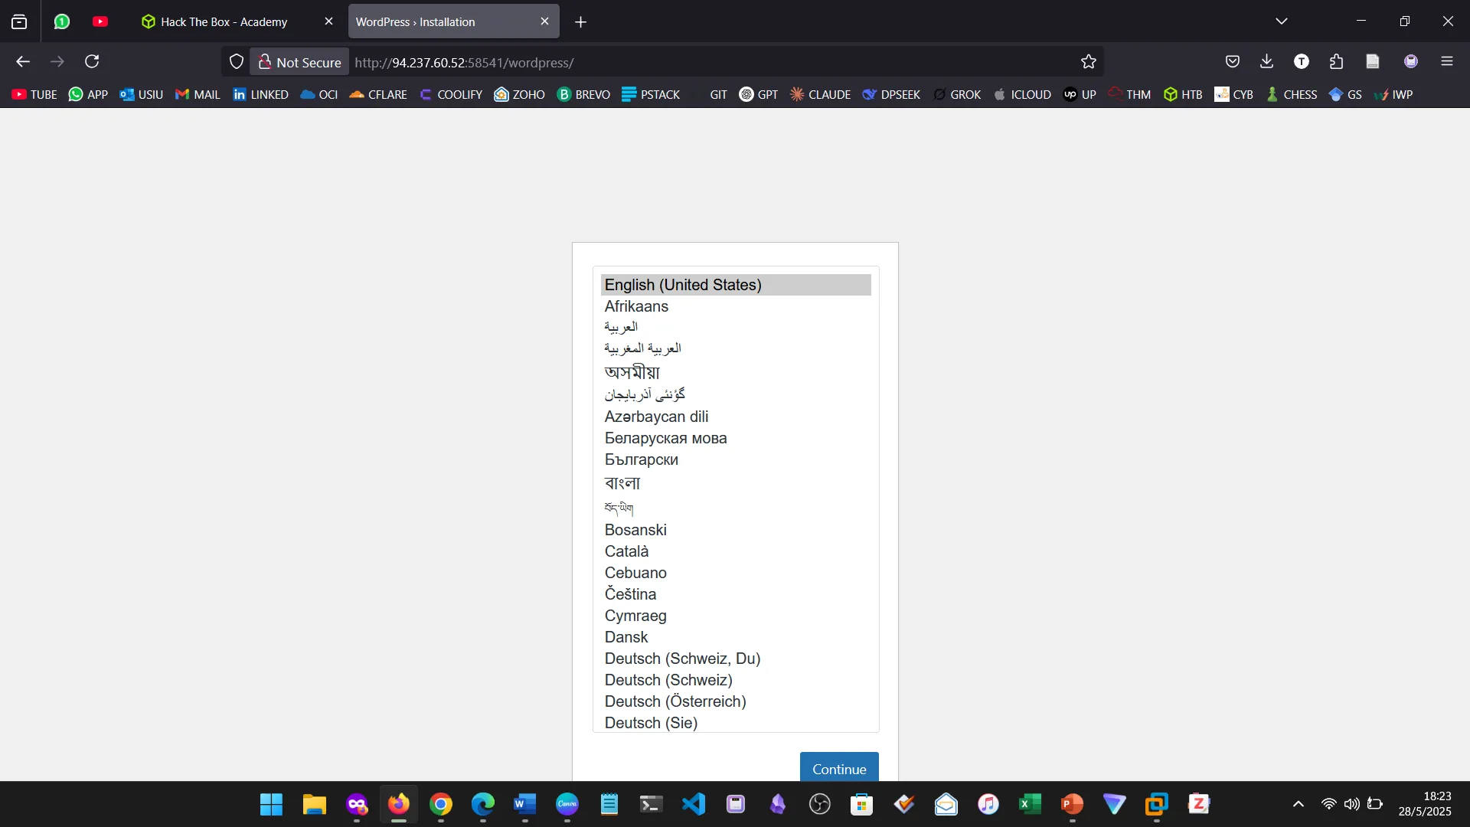
Task: Save the page to Pocket
Action: (x=1232, y=61)
